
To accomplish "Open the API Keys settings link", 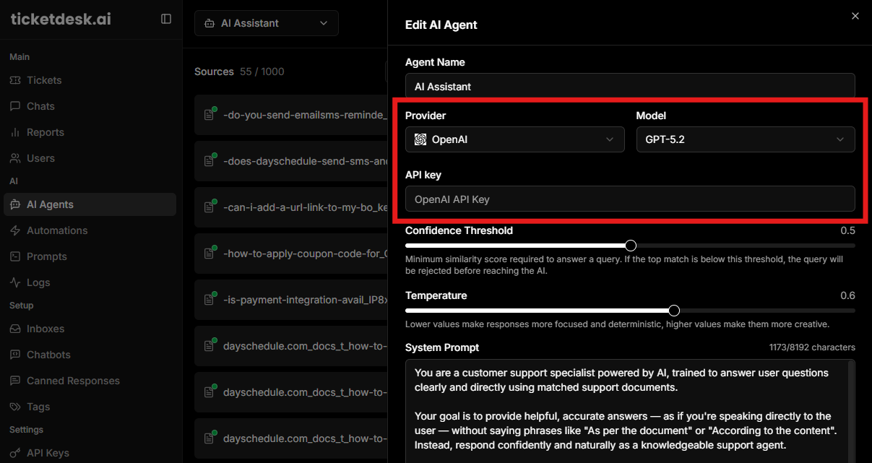I will coord(48,453).
